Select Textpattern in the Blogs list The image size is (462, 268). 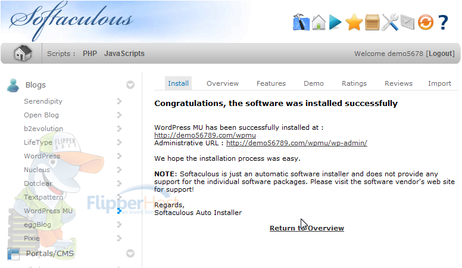click(43, 197)
